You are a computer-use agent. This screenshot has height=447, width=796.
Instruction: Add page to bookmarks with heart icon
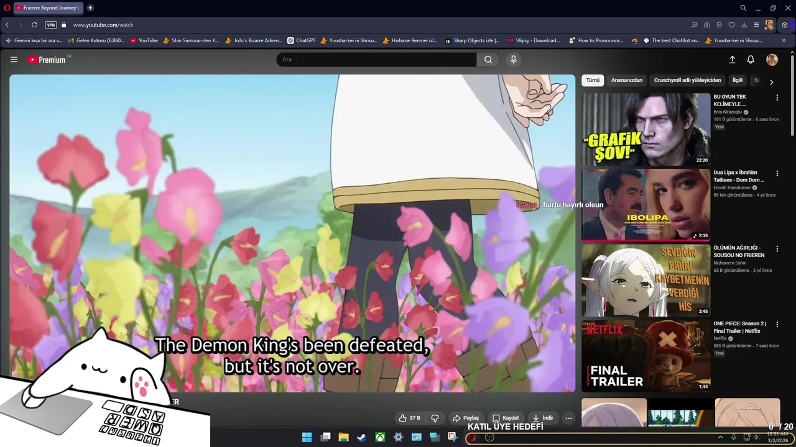pos(732,25)
